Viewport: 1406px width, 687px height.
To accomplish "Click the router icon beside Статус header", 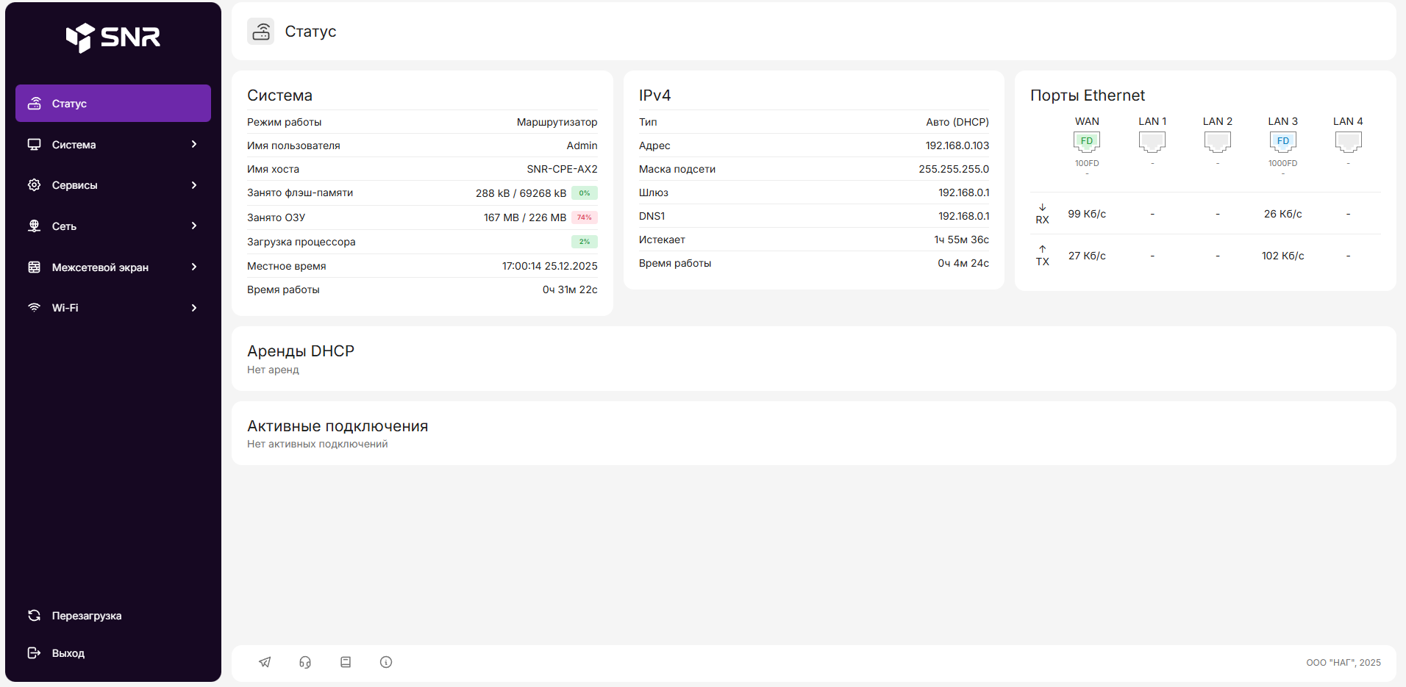I will pos(261,32).
